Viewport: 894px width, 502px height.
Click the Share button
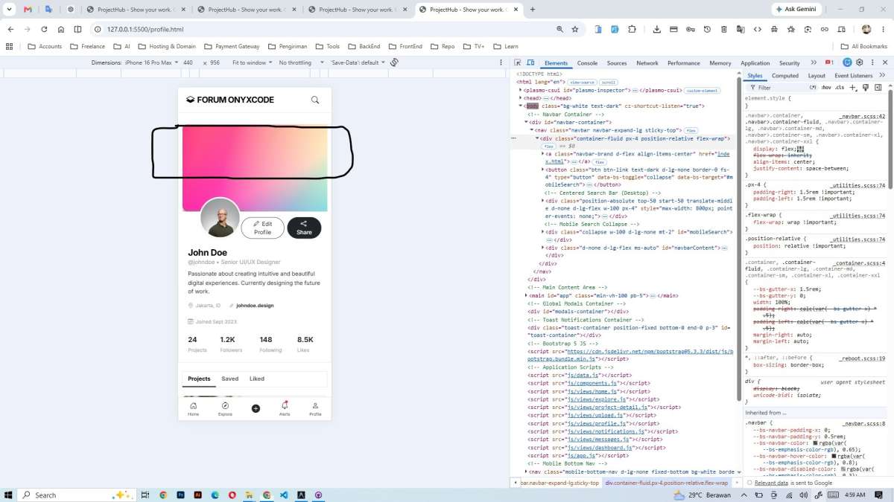tap(304, 228)
